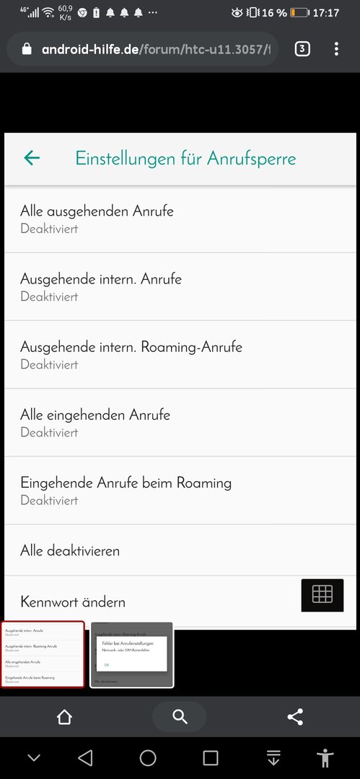The image size is (360, 779).
Task: Open the tab switcher showing 3 tabs
Action: pyautogui.click(x=302, y=49)
